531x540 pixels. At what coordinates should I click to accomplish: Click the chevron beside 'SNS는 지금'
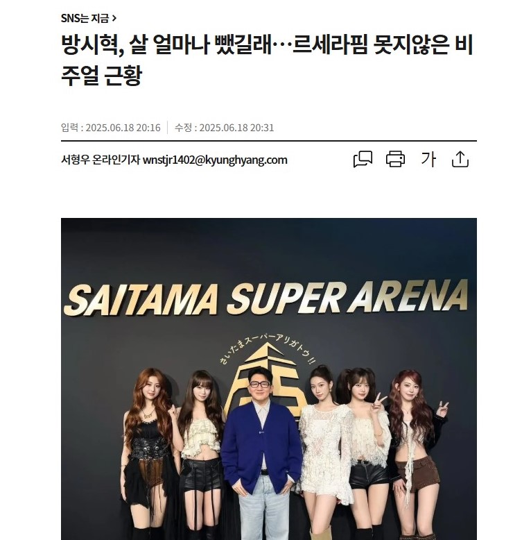114,18
